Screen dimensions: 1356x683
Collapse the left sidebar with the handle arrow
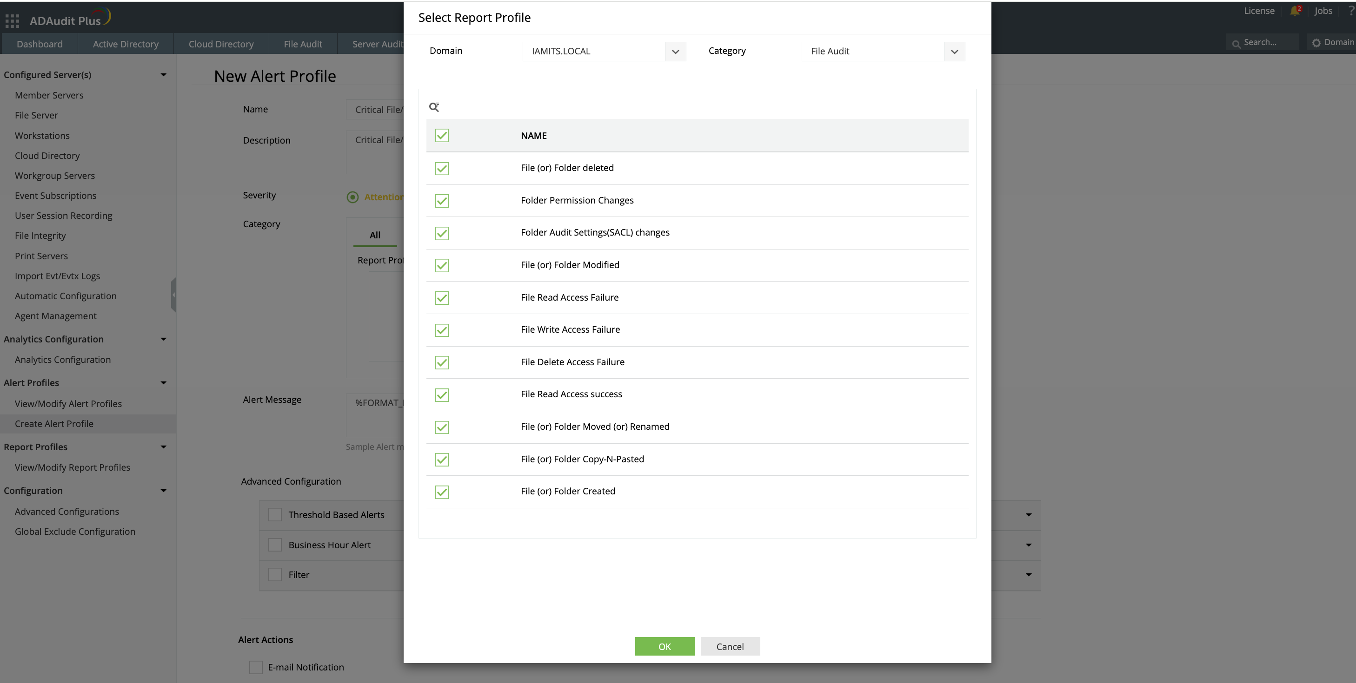coord(173,295)
